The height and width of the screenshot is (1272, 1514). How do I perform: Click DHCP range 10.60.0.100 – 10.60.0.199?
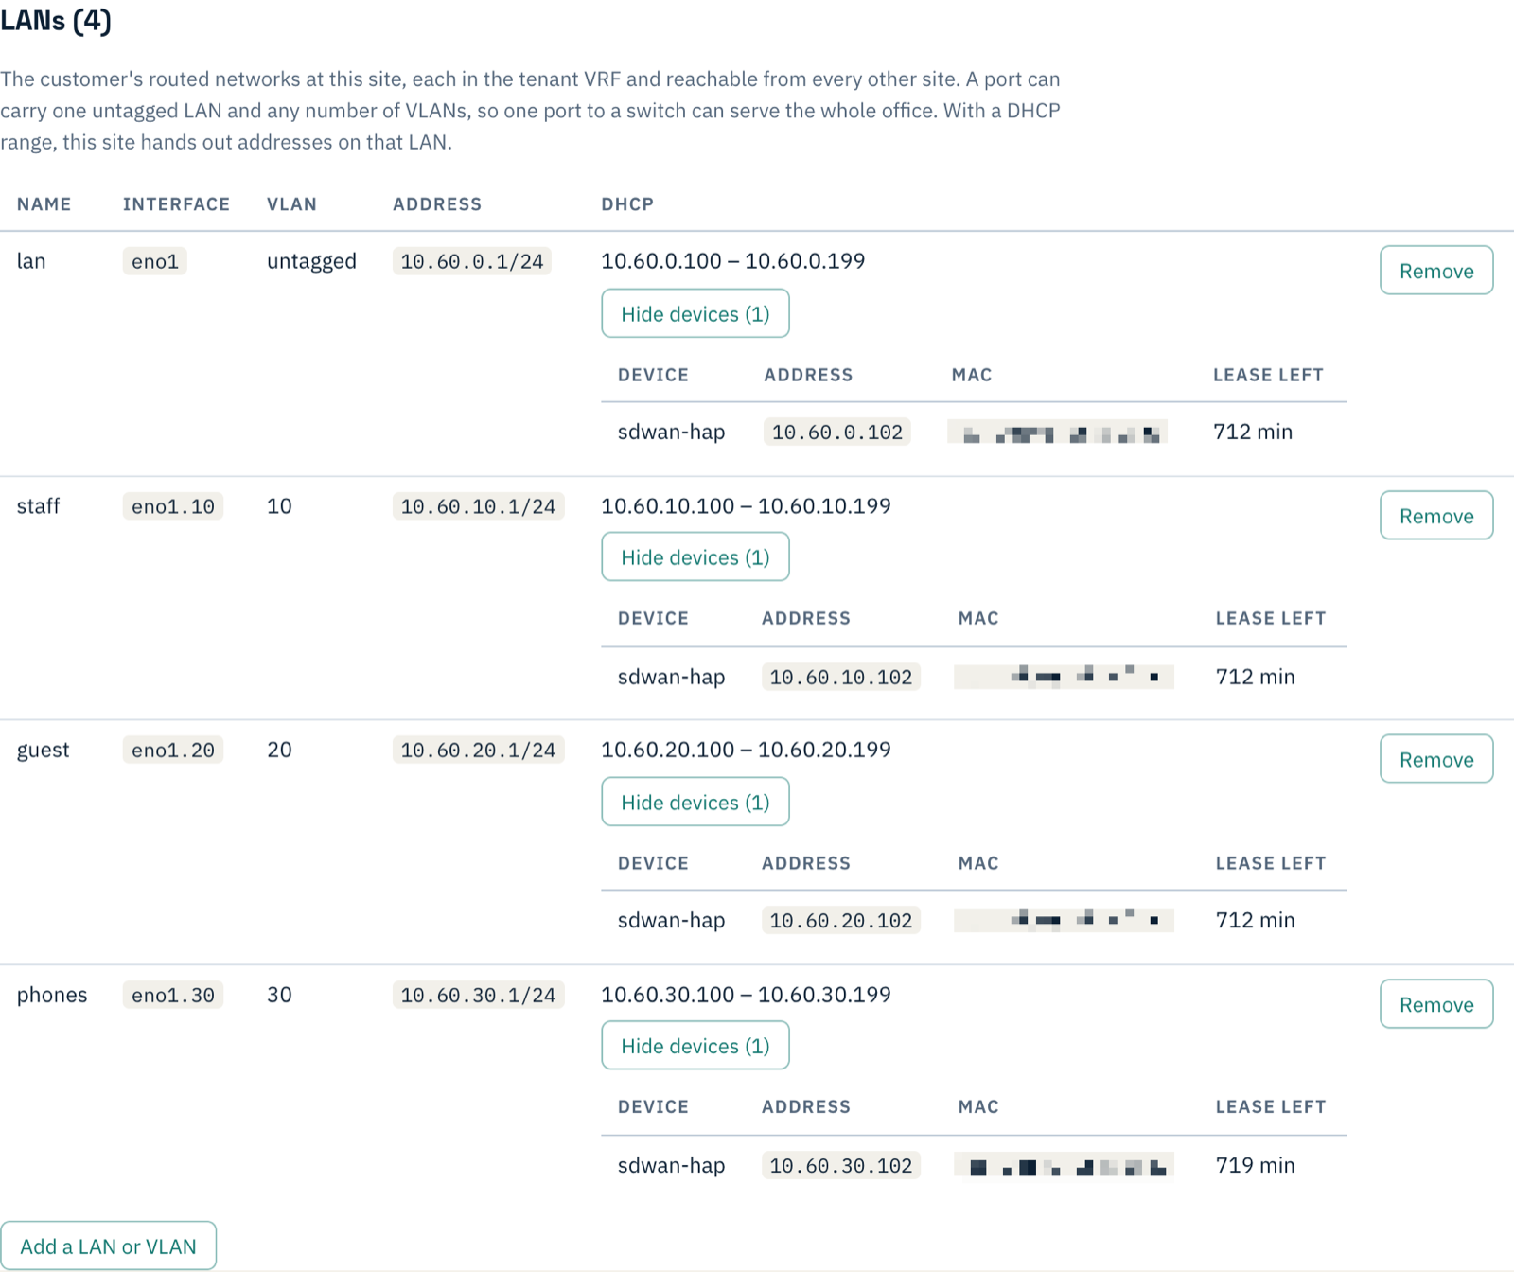pyautogui.click(x=733, y=260)
